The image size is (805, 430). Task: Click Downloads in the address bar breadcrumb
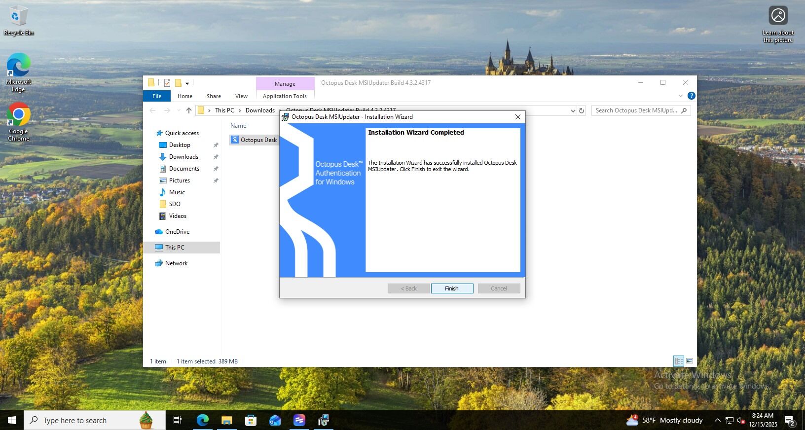[260, 110]
